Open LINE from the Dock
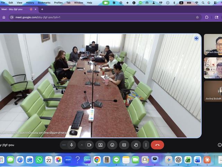Screen dimensions: 222x167 coord(116,160)
